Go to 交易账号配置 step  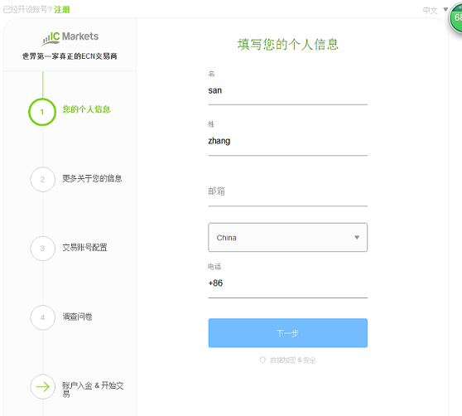(84, 247)
